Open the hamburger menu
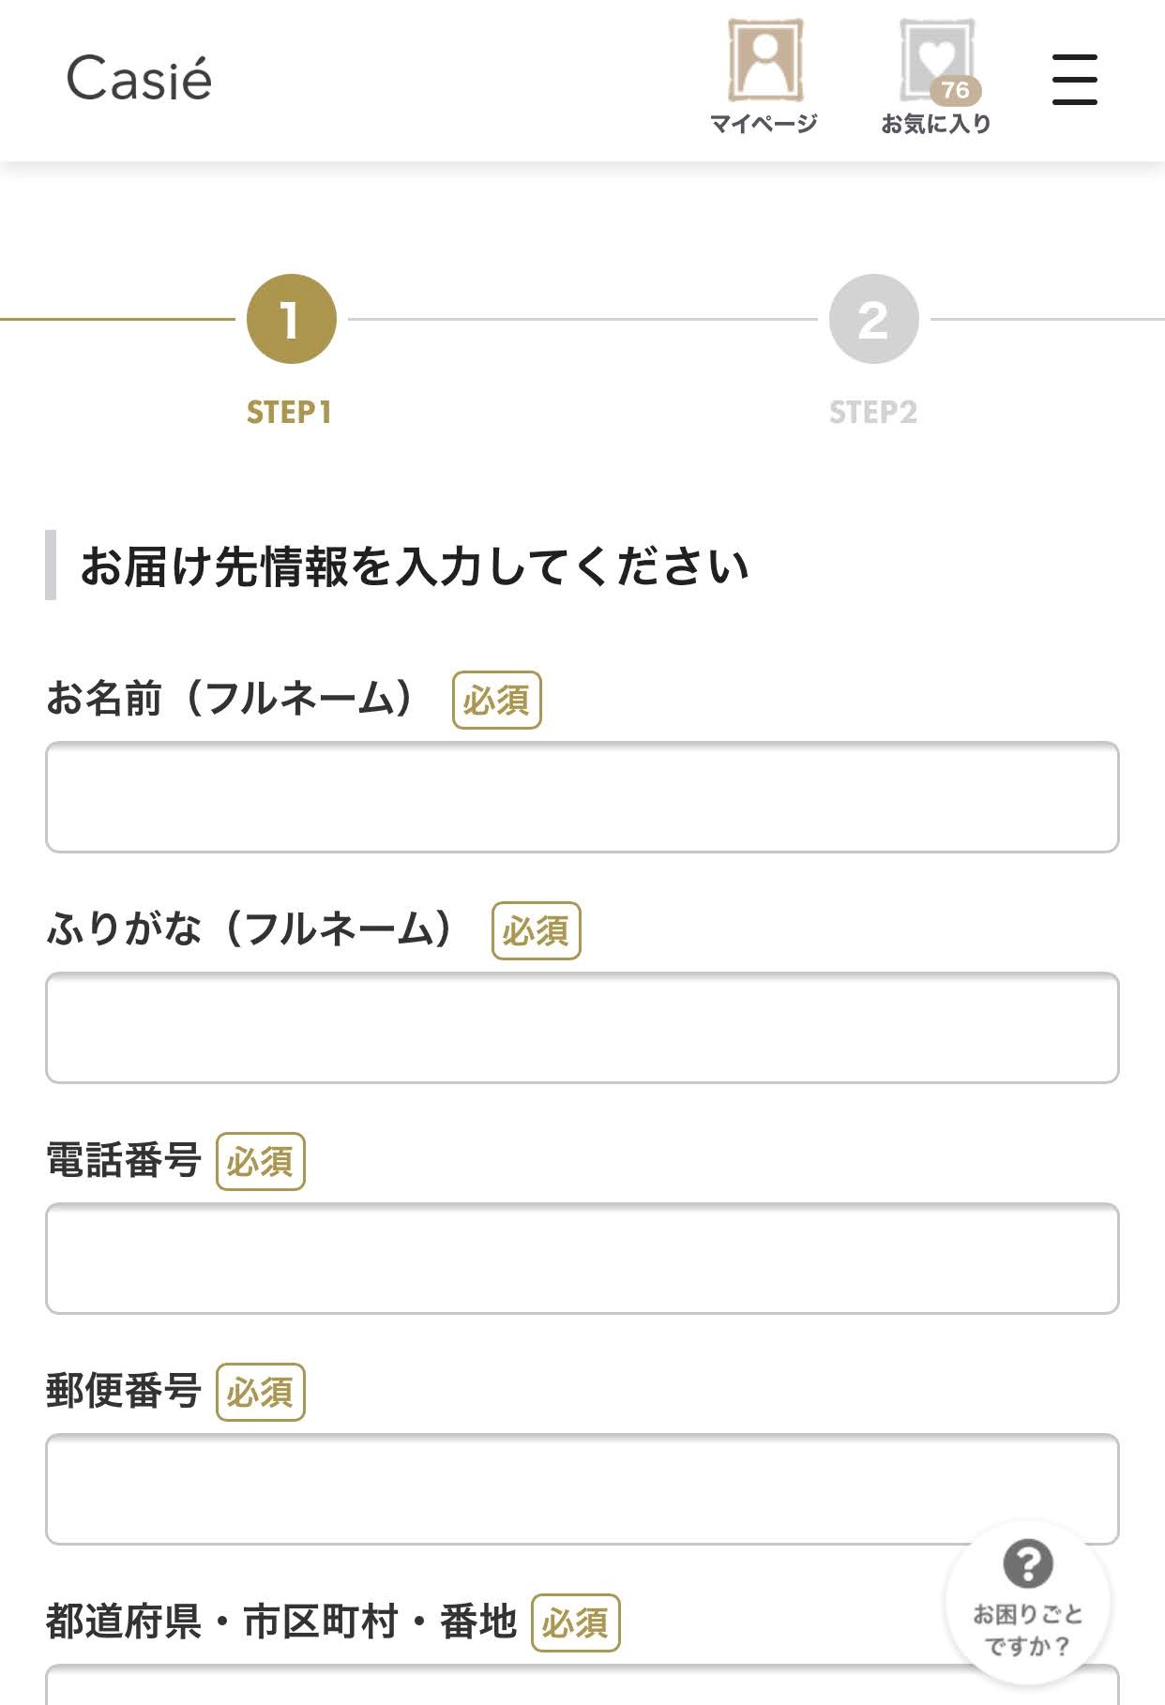Screen dimensions: 1165x1705 coord(1074,79)
